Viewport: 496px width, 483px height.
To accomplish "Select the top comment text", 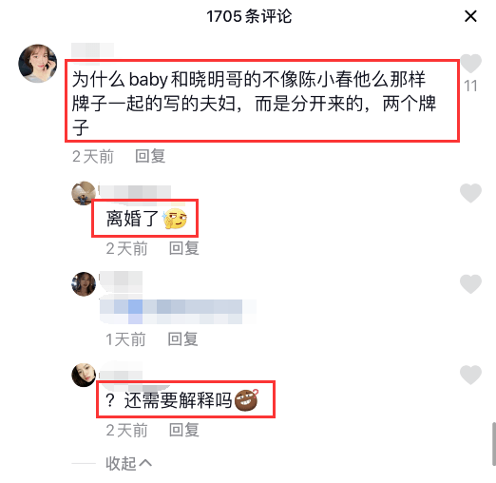I will click(254, 104).
